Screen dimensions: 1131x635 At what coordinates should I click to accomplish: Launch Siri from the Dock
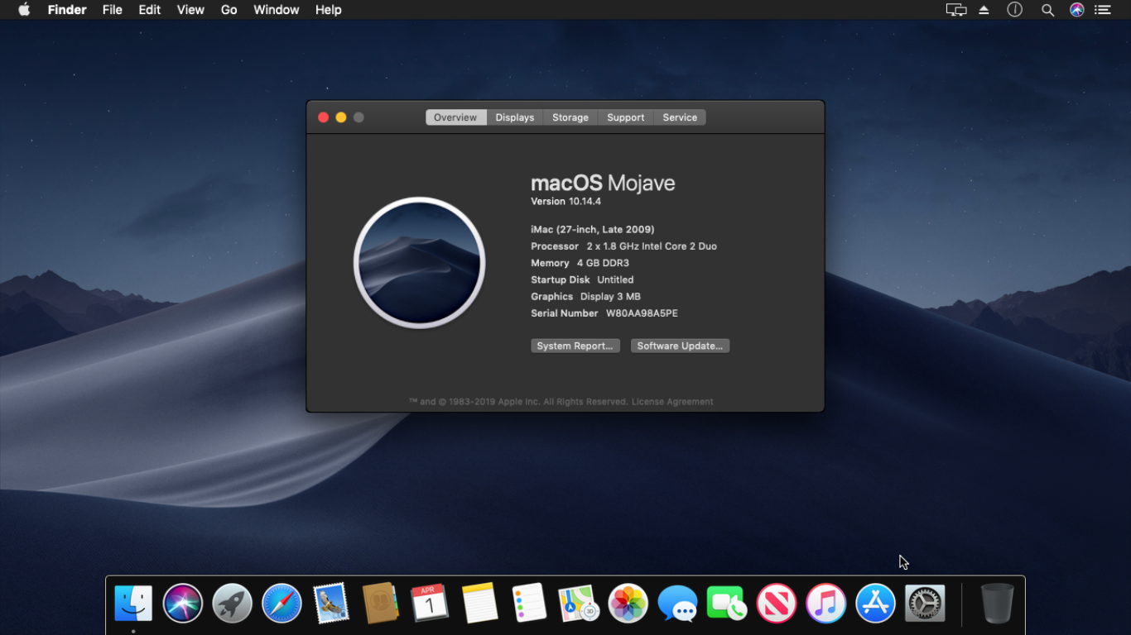click(x=183, y=604)
